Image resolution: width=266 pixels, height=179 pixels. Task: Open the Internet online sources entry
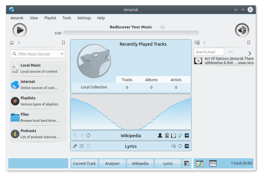(x=38, y=85)
